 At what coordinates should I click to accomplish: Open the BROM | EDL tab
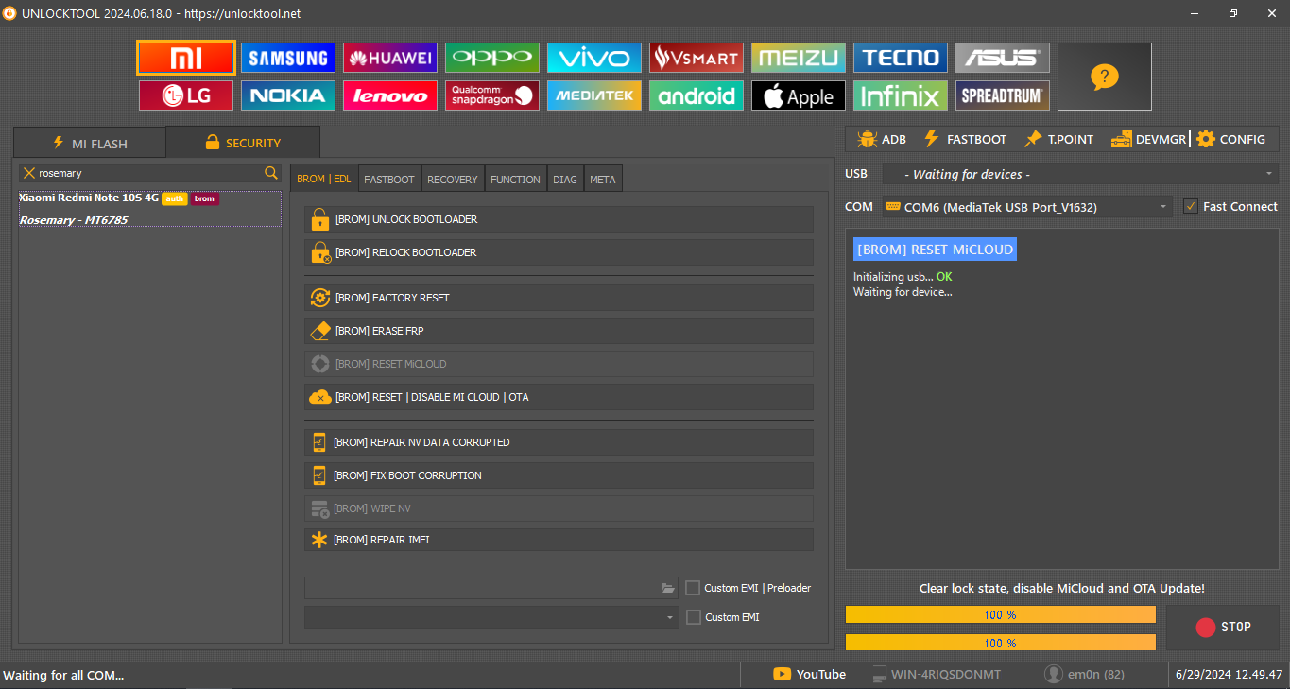click(324, 179)
